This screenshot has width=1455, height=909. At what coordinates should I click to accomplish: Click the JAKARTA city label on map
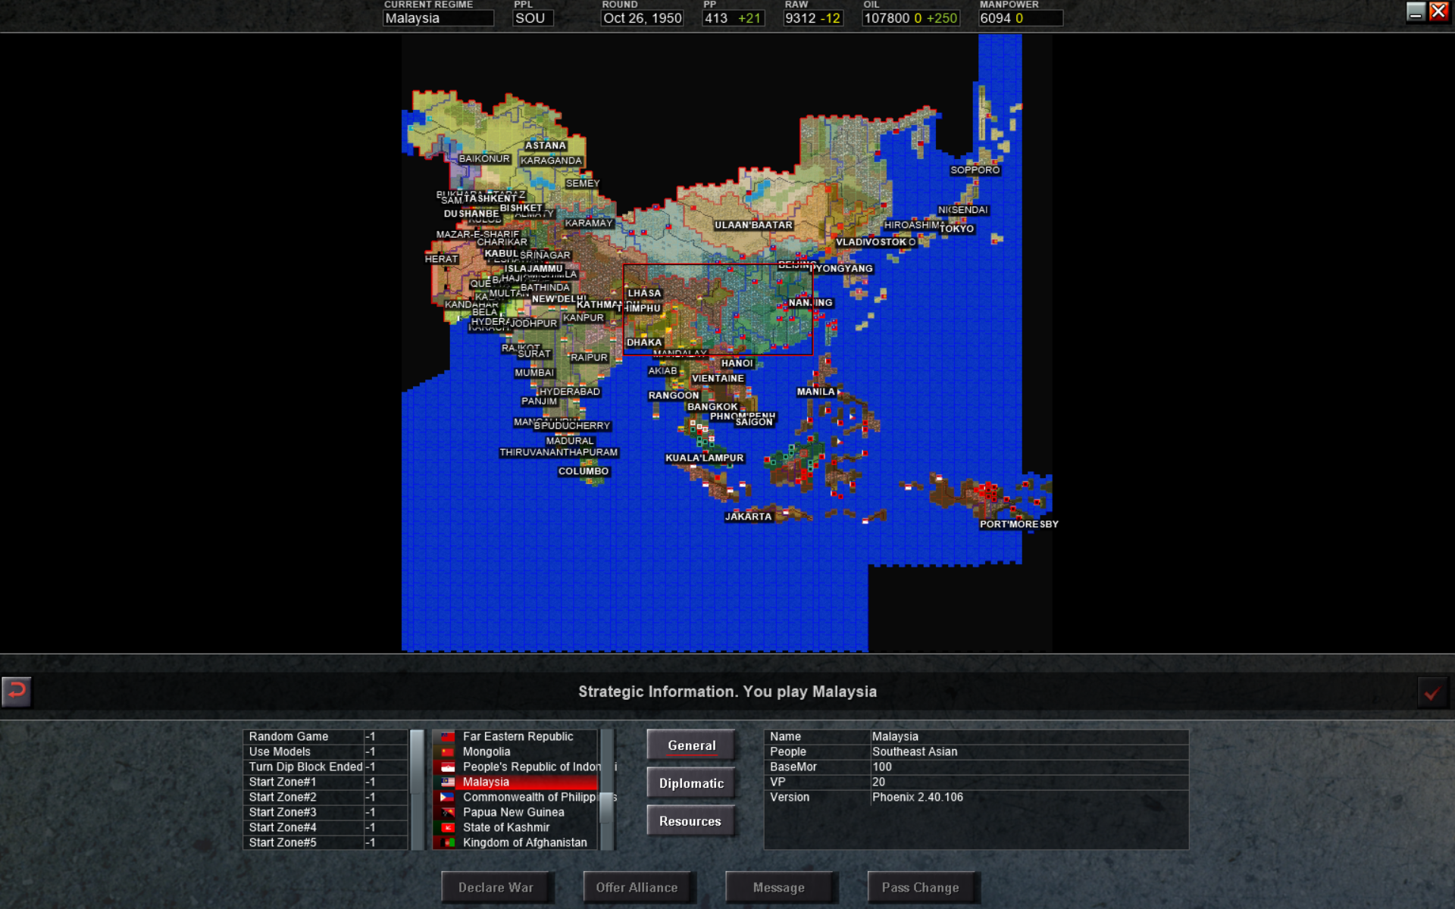pyautogui.click(x=748, y=517)
